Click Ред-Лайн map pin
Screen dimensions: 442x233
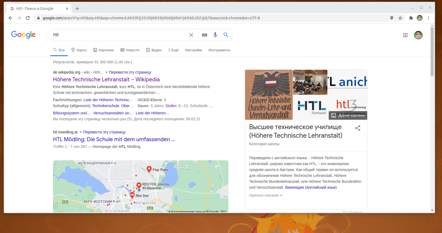tap(149, 169)
